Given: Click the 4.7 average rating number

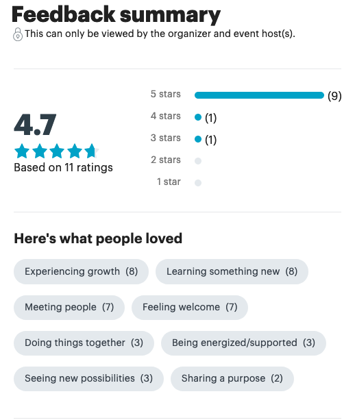Looking at the screenshot, I should coord(35,125).
